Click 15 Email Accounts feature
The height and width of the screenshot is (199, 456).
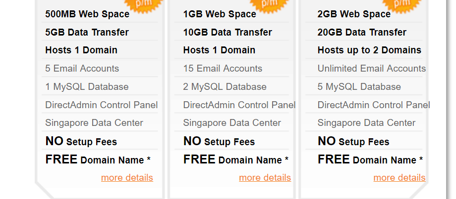[223, 68]
